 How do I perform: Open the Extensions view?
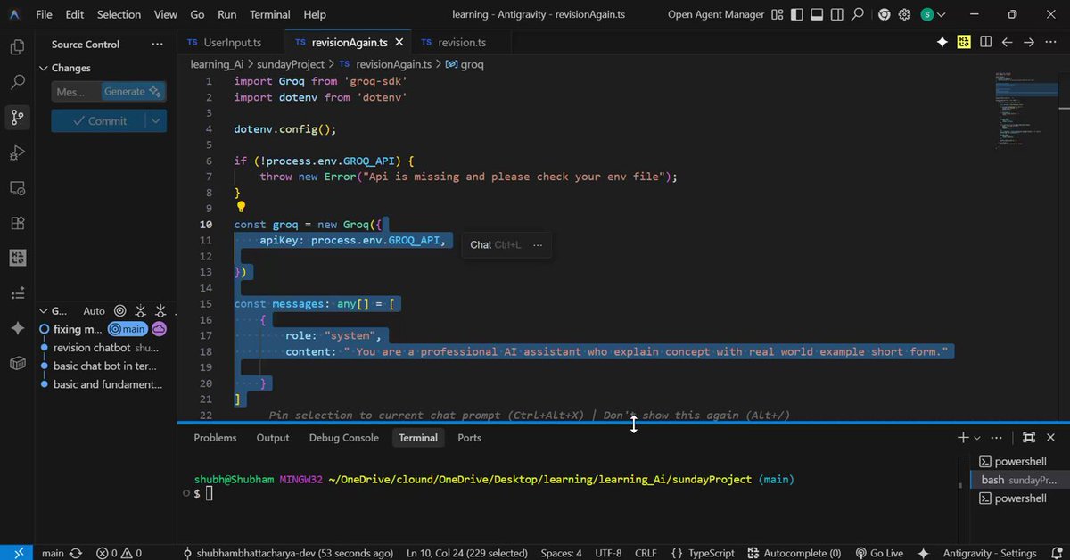pyautogui.click(x=17, y=223)
